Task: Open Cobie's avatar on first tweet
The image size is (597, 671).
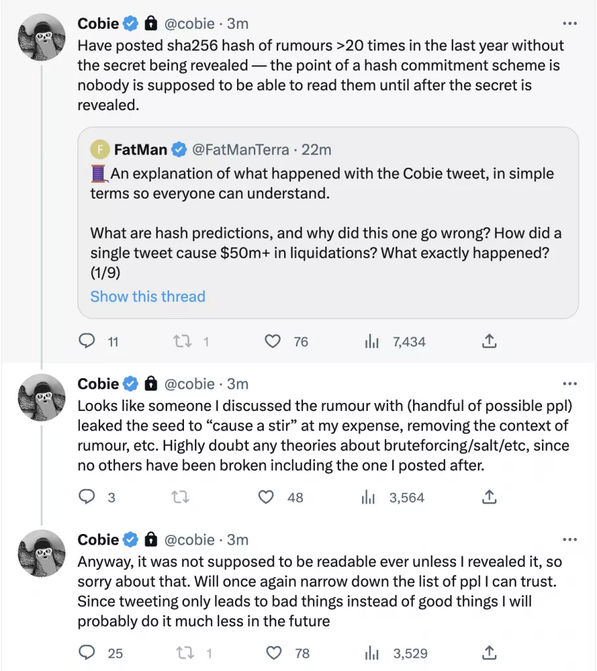Action: click(41, 37)
